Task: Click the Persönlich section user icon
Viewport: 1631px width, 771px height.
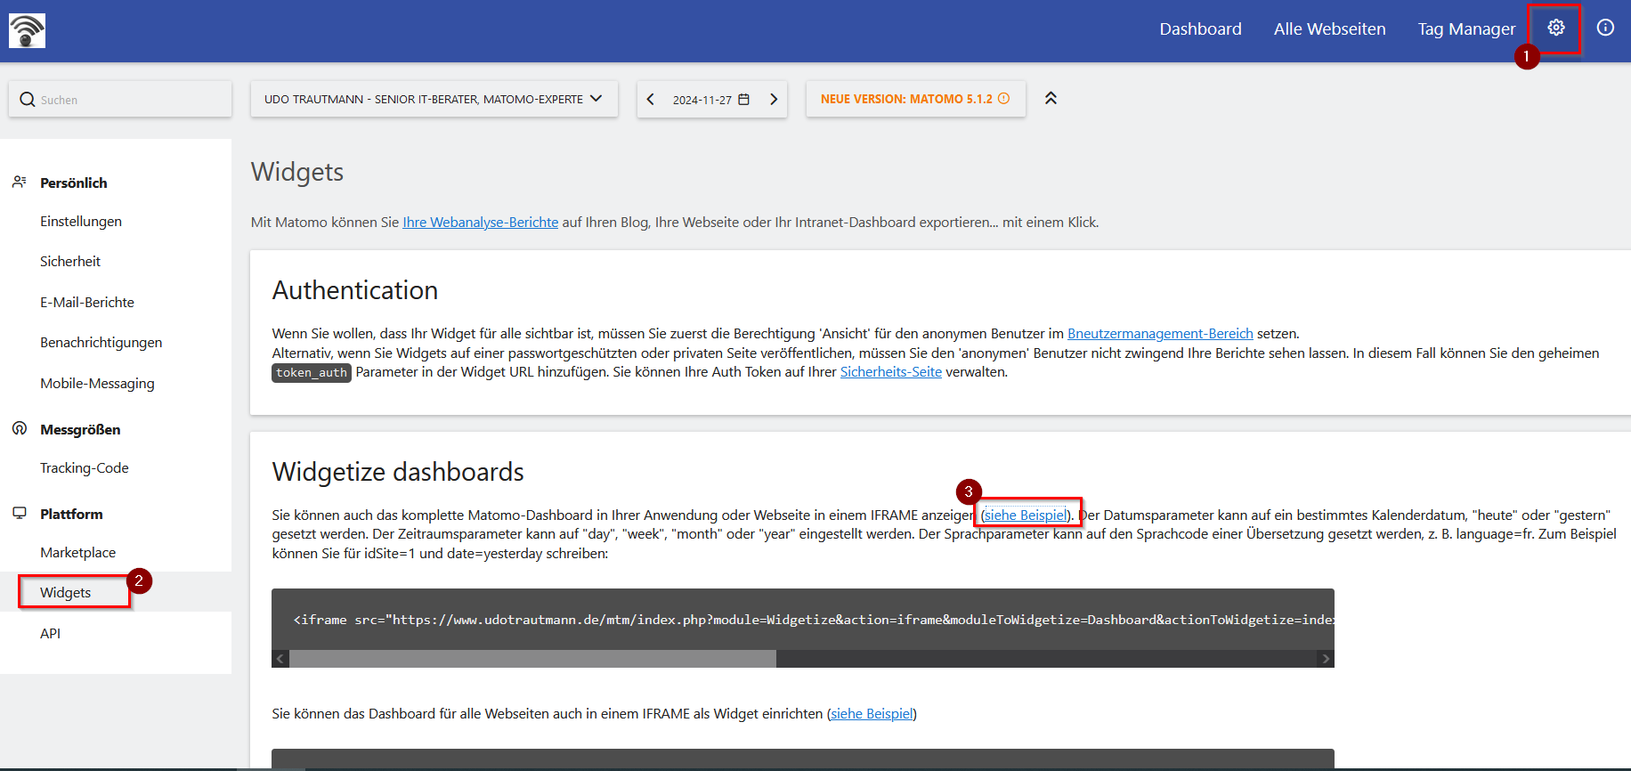Action: [x=19, y=182]
